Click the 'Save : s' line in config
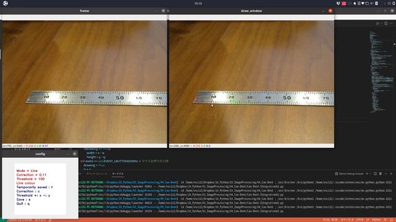Image resolution: width=396 pixels, height=222 pixels. coord(24,199)
